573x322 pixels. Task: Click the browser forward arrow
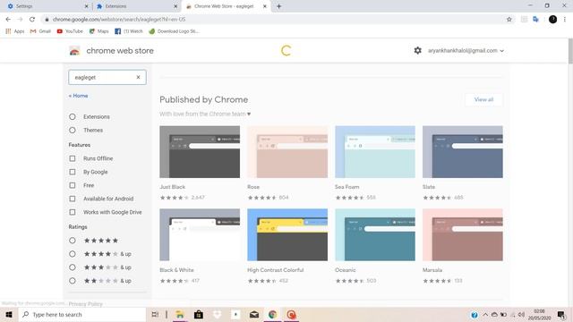(x=20, y=20)
